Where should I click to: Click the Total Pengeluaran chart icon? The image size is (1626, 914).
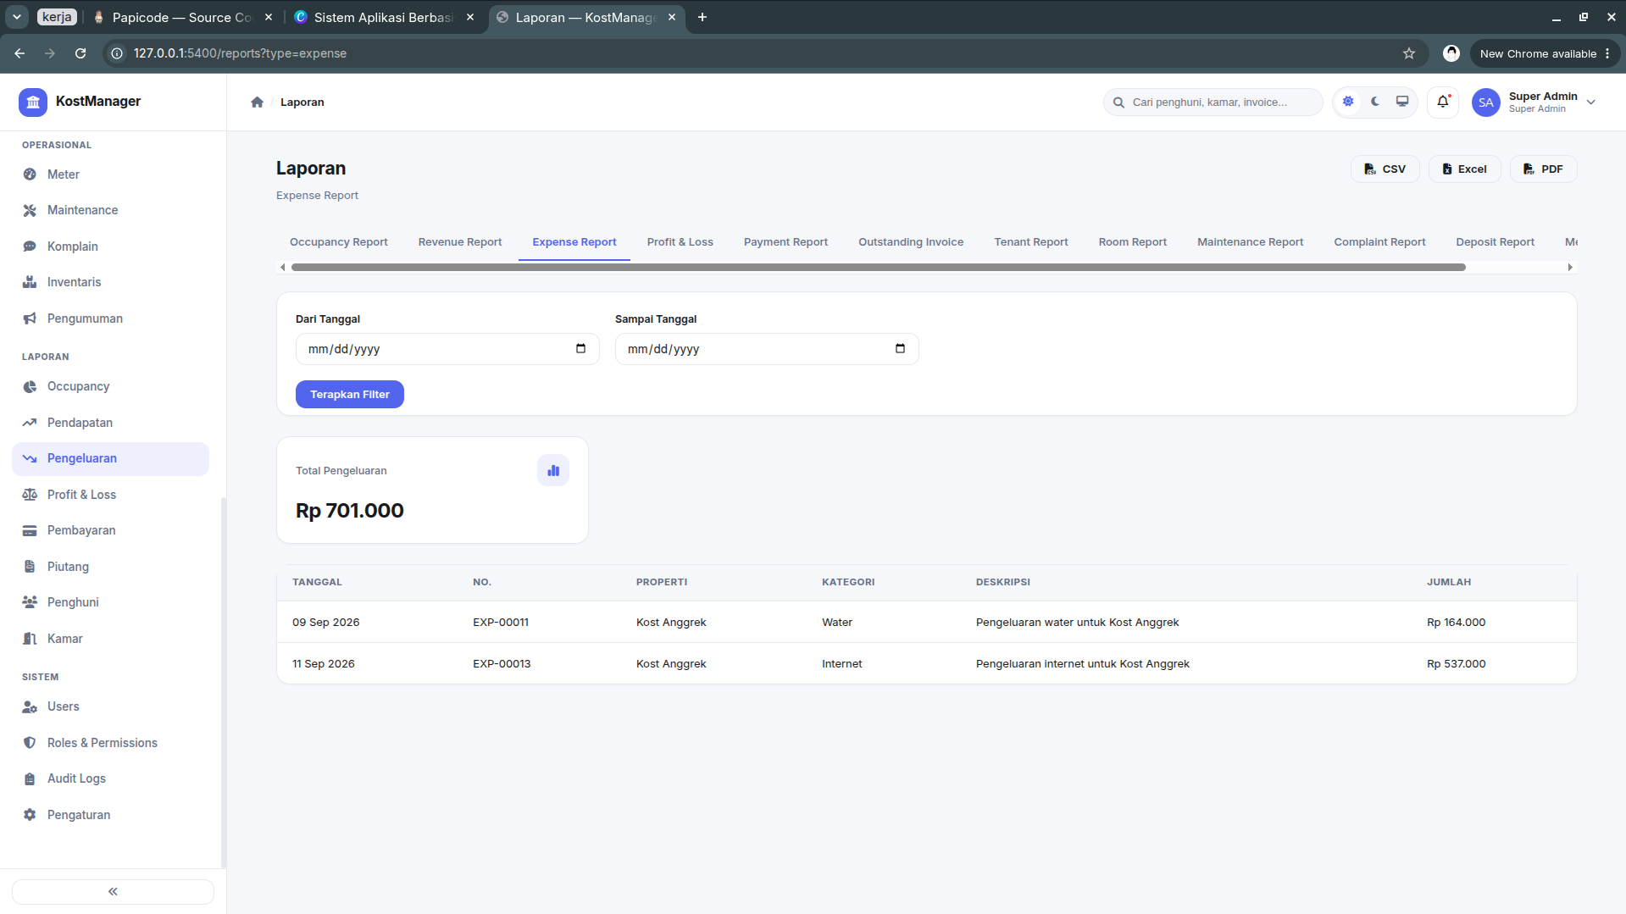pyautogui.click(x=553, y=470)
